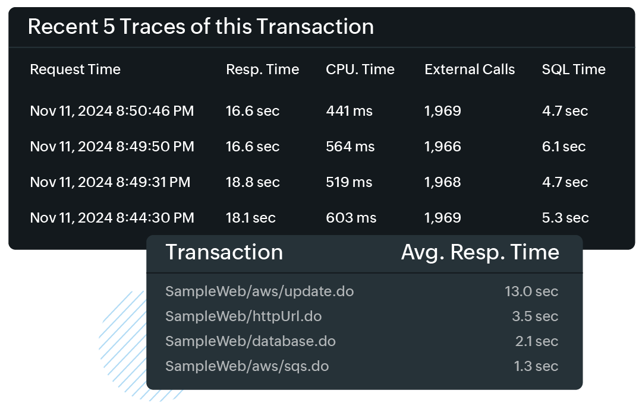Sort transactions by Avg. Resp. Time
Image resolution: width=642 pixels, height=406 pixels.
[x=480, y=252]
